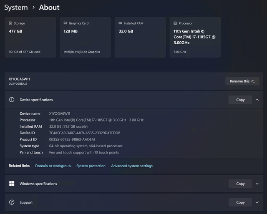Copy the Support information

click(x=240, y=202)
